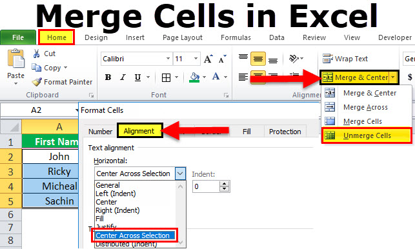Choose Unmerge Cells from the menu
Viewport: 415px width, 249px height.
tap(367, 135)
